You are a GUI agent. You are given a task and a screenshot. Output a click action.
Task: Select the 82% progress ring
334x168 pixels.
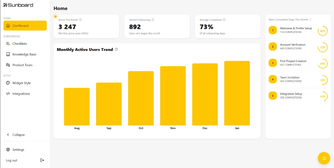pos(323,31)
